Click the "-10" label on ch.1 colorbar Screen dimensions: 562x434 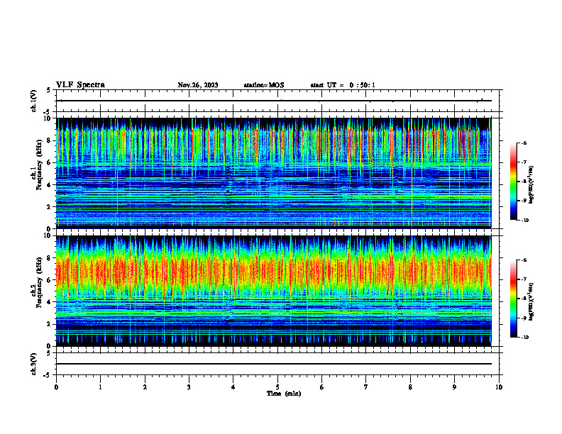[x=524, y=221]
